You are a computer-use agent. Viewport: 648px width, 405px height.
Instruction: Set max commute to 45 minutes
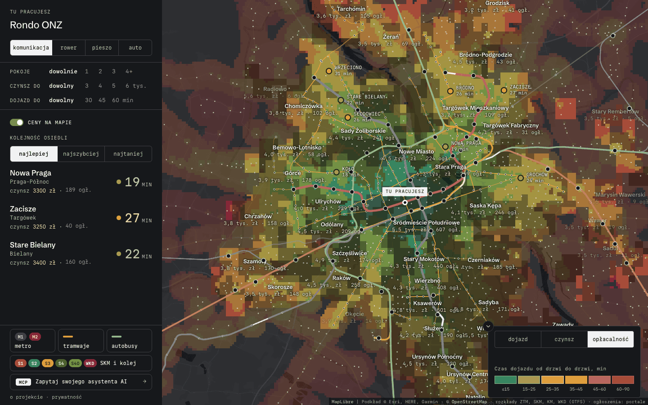[x=102, y=100]
